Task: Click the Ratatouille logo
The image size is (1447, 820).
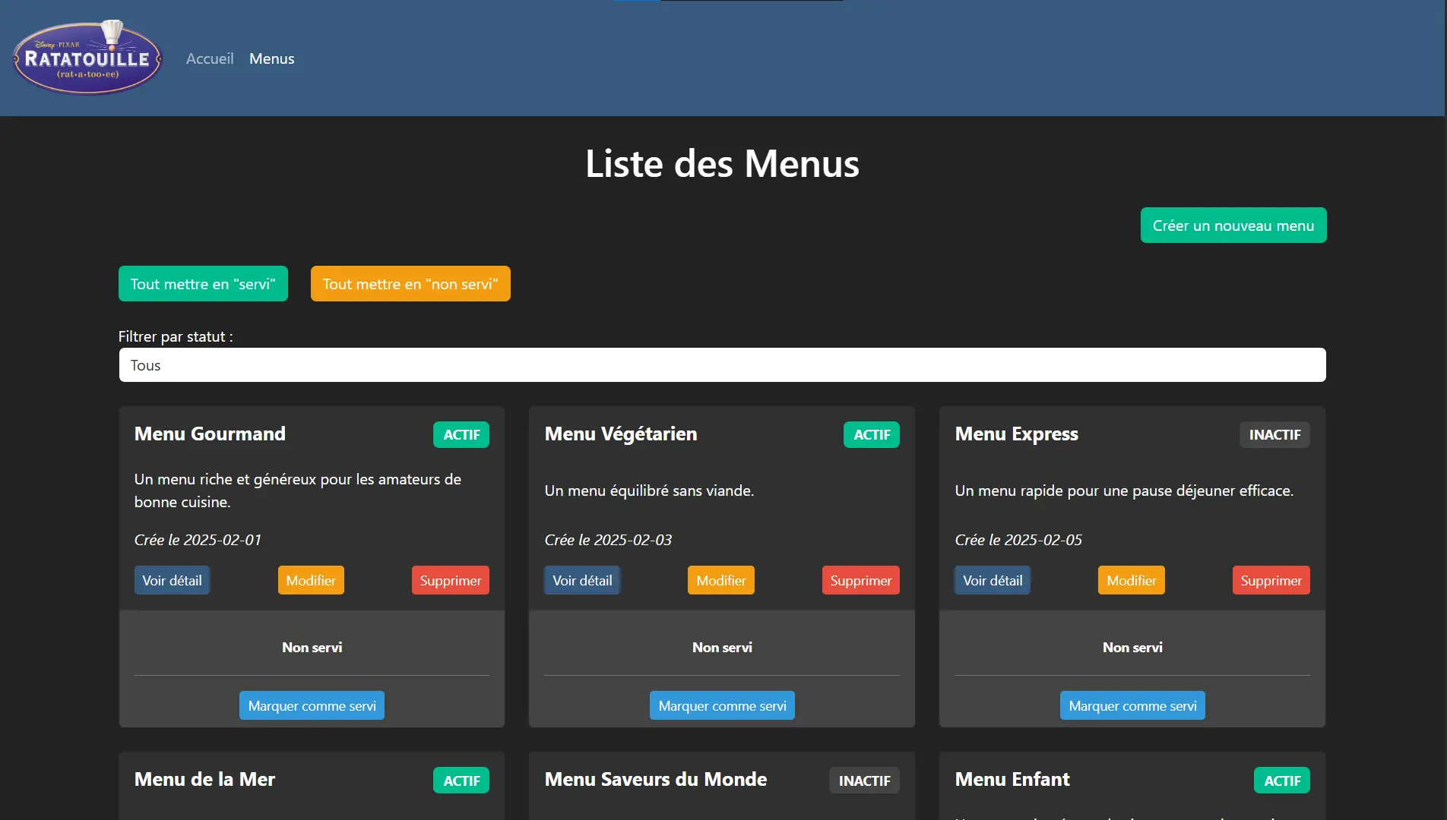Action: (x=87, y=58)
